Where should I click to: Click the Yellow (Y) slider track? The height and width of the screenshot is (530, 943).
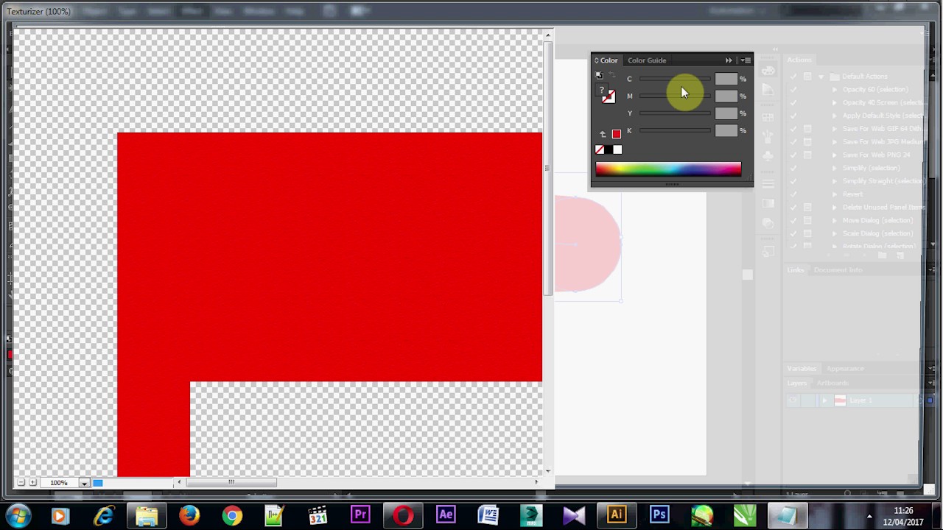point(675,113)
